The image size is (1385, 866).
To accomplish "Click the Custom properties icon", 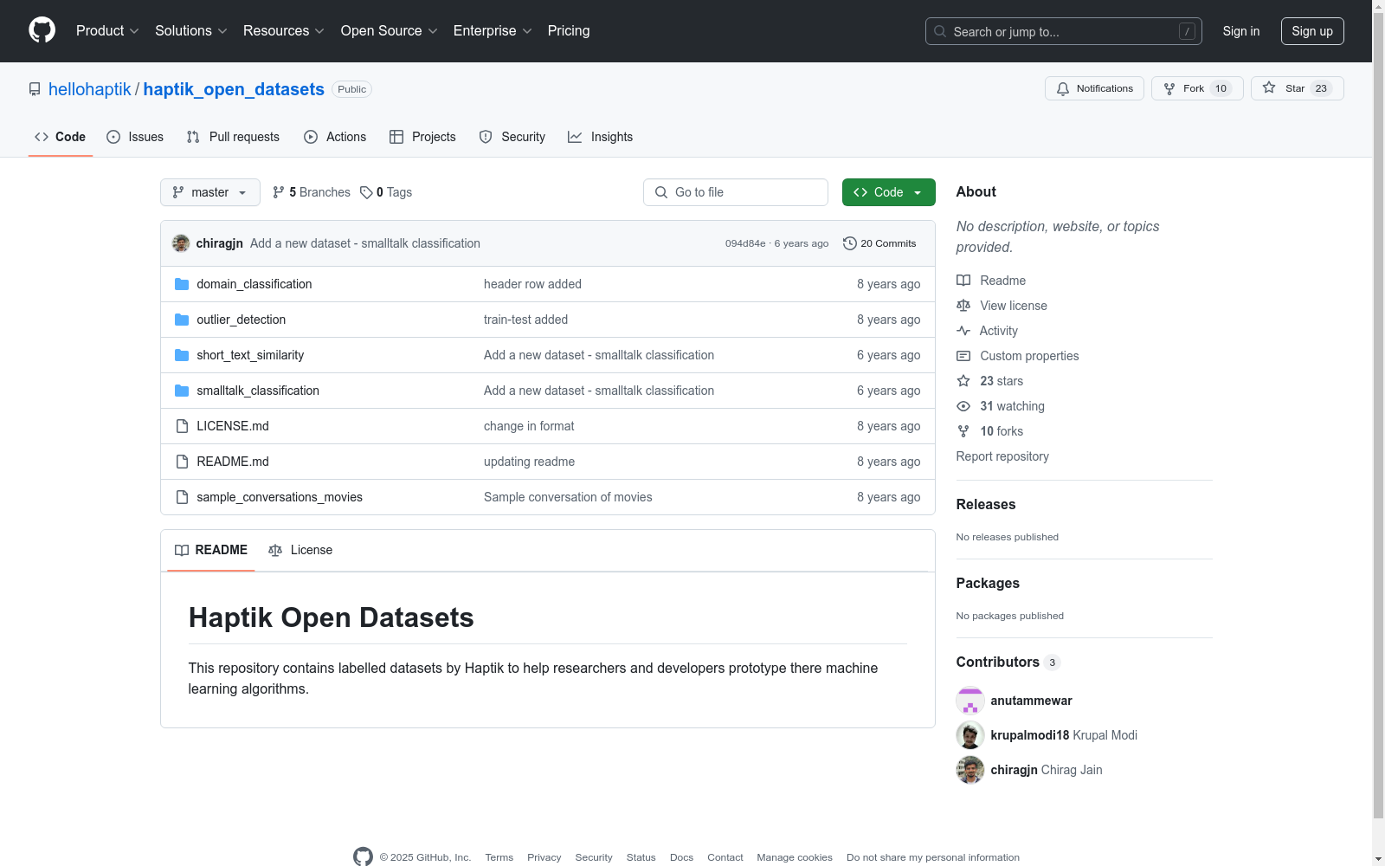I will (963, 356).
